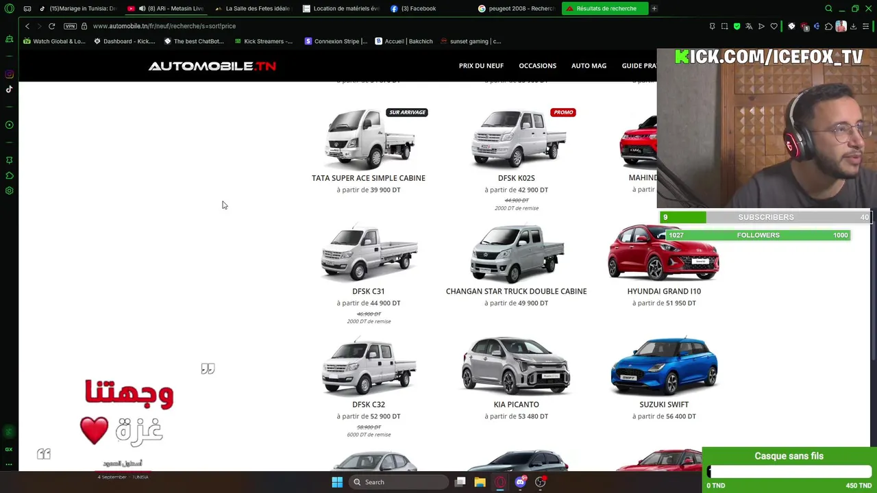Switch to the Mariage in Tunisia TikTok tab
Viewport: 877px width, 493px height.
78,8
